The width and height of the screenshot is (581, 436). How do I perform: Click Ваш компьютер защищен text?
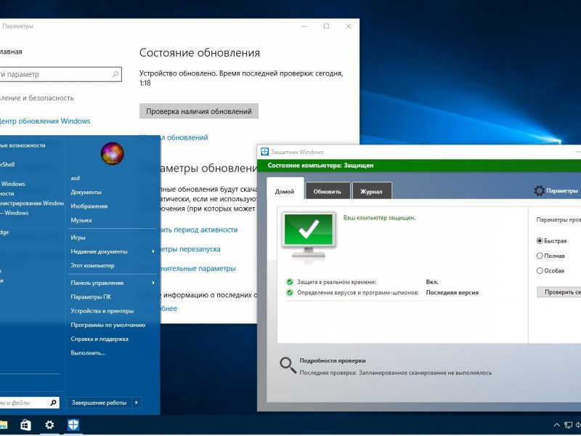pos(379,218)
